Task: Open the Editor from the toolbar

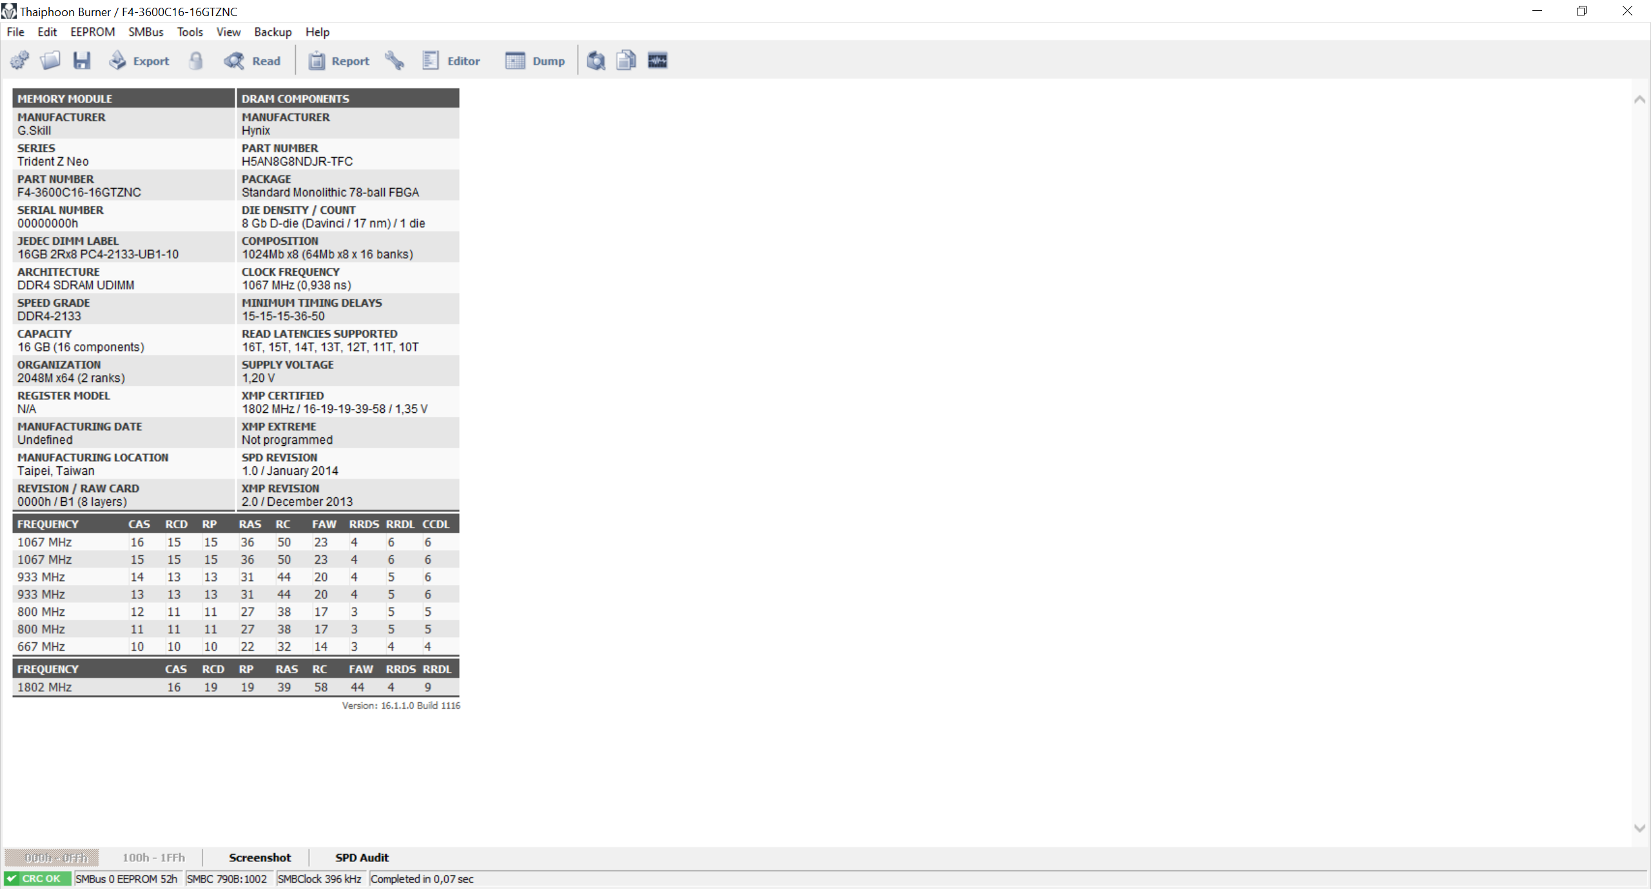Action: [451, 61]
